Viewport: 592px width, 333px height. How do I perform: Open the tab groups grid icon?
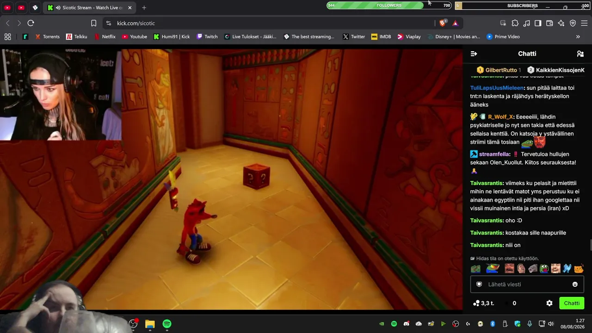click(x=7, y=37)
